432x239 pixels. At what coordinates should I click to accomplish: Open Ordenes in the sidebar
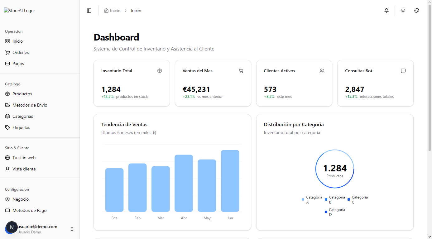[21, 52]
